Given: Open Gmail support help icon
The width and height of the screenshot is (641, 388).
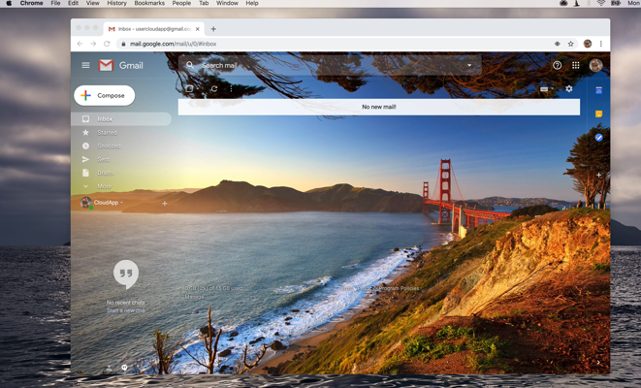Looking at the screenshot, I should point(557,66).
